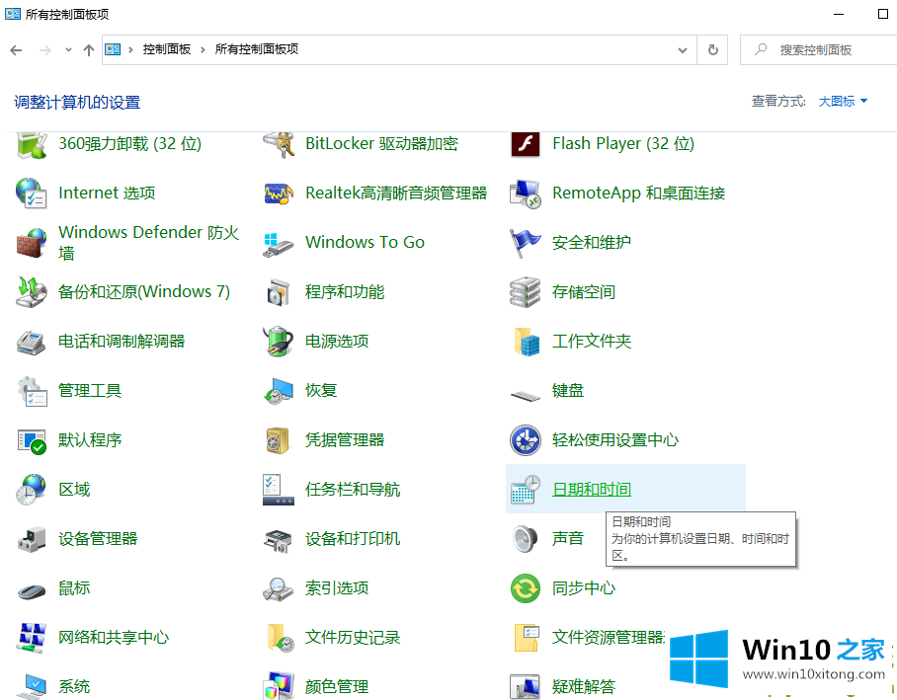Open the 声音 text link

[567, 539]
